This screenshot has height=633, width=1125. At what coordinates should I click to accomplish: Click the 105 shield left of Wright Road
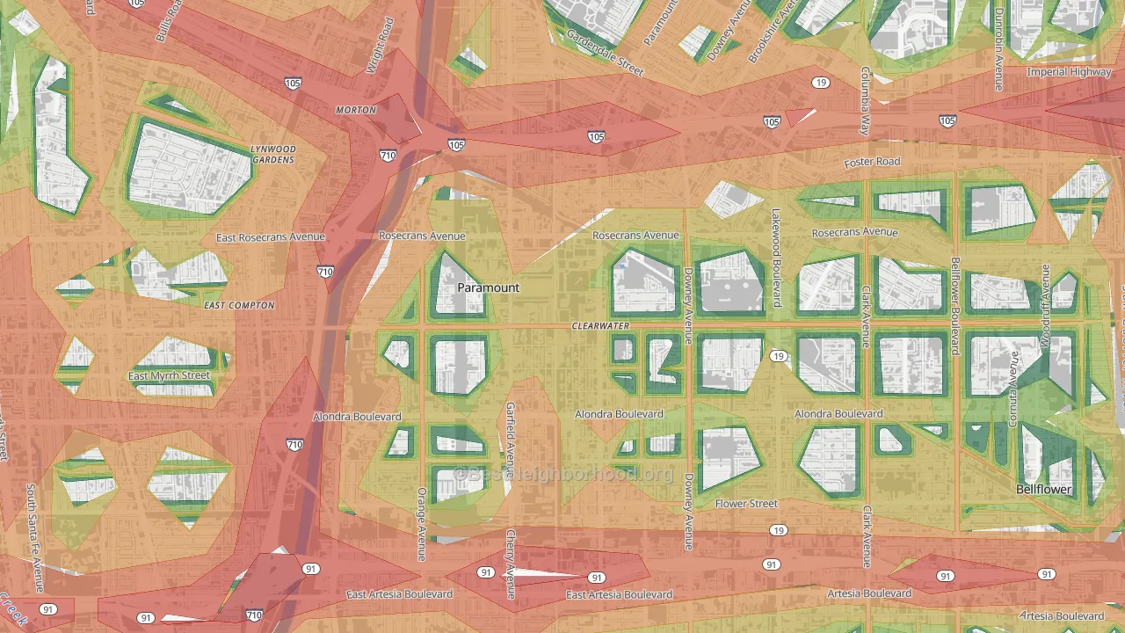point(294,83)
